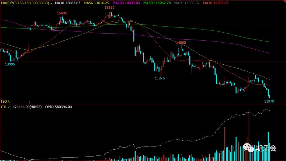Open the CJL volume indicator dropdown

9,107
